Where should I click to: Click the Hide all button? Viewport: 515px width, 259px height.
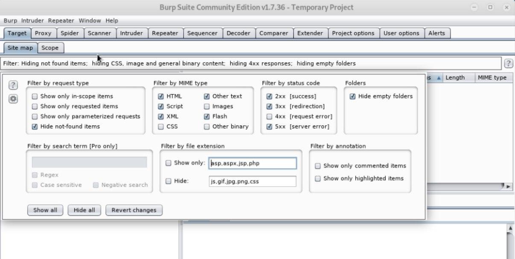85,210
